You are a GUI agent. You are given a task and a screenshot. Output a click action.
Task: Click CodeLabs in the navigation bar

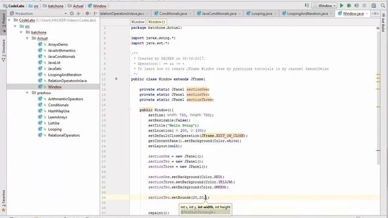(x=13, y=5)
